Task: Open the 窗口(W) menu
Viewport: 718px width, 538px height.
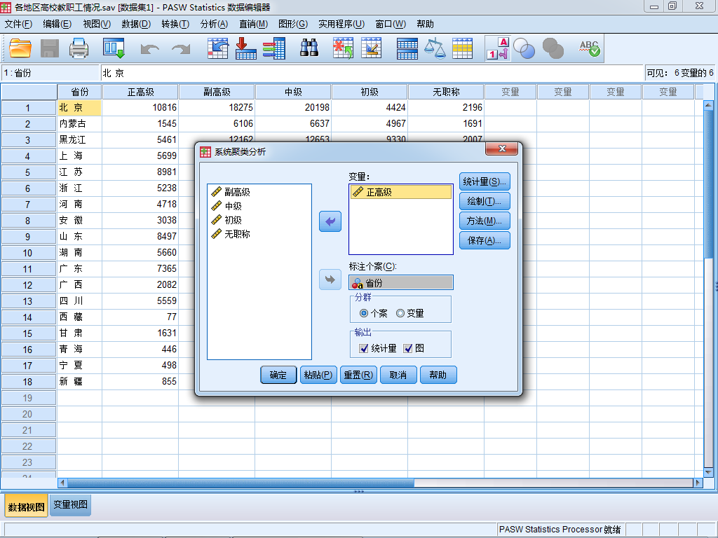Action: click(x=391, y=25)
